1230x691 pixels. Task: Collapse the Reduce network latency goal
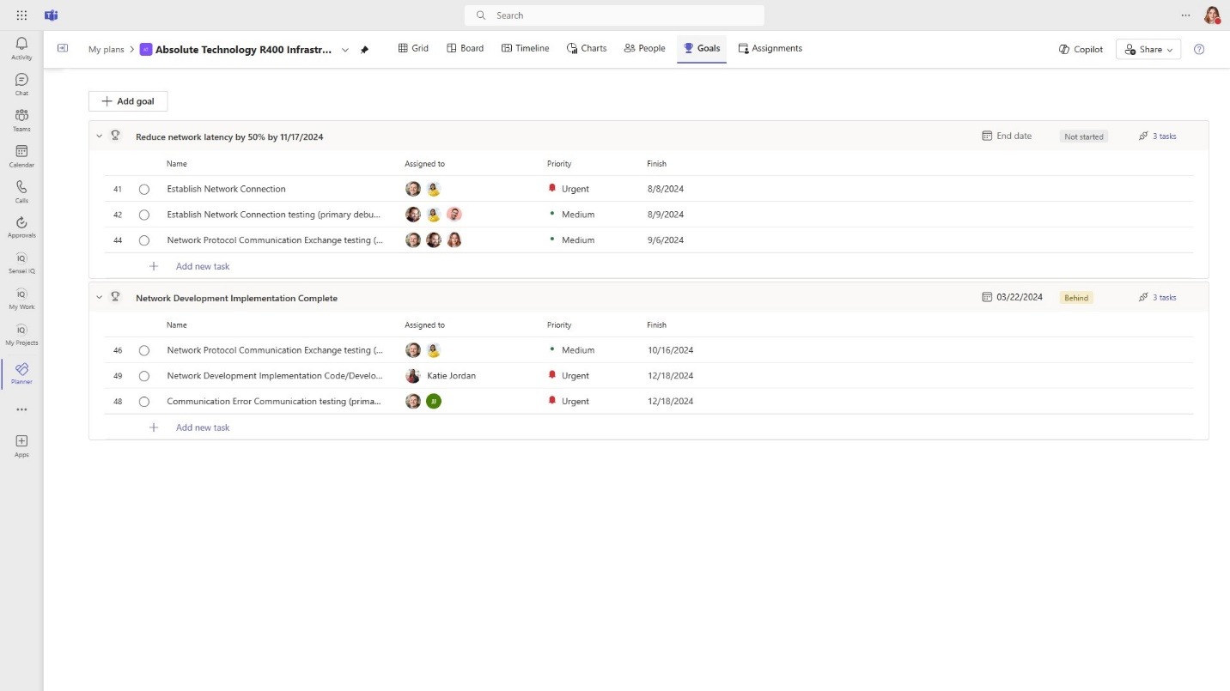click(99, 136)
